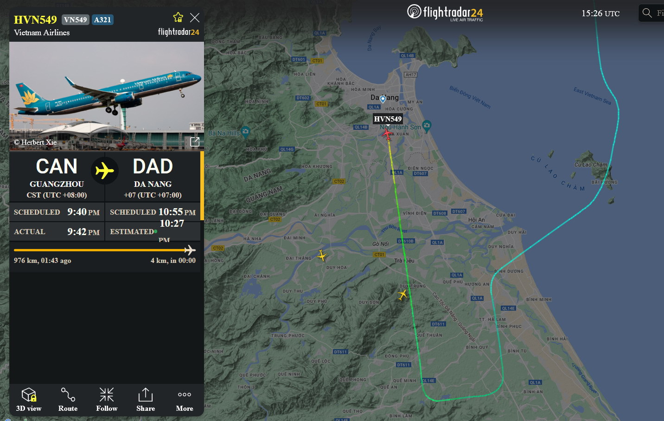The image size is (664, 421).
Task: Click the flight progress bar plane marker
Action: [189, 250]
